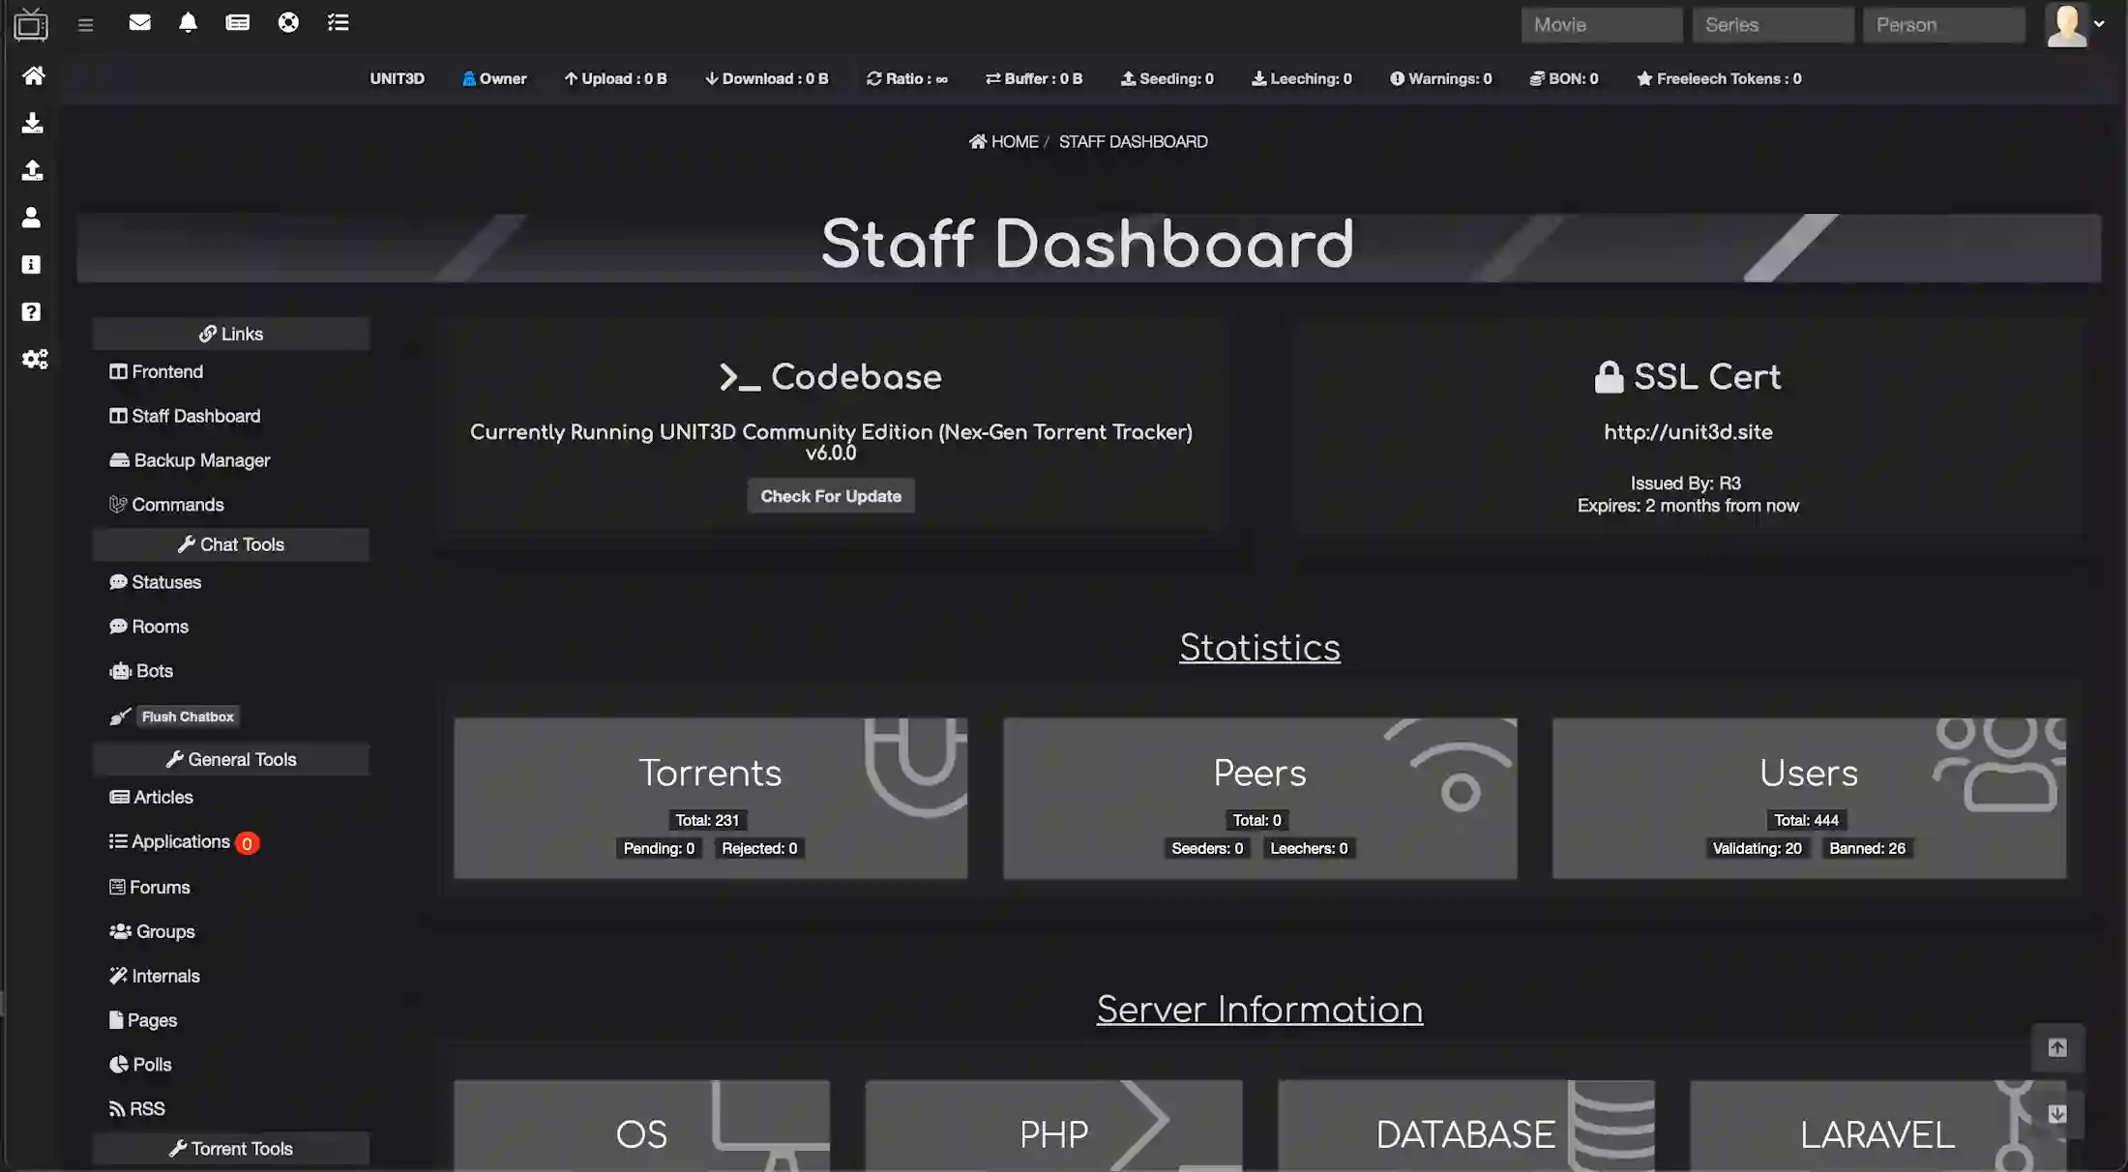Image resolution: width=2128 pixels, height=1172 pixels.
Task: Click the download icon in left sidebar
Action: coord(32,123)
